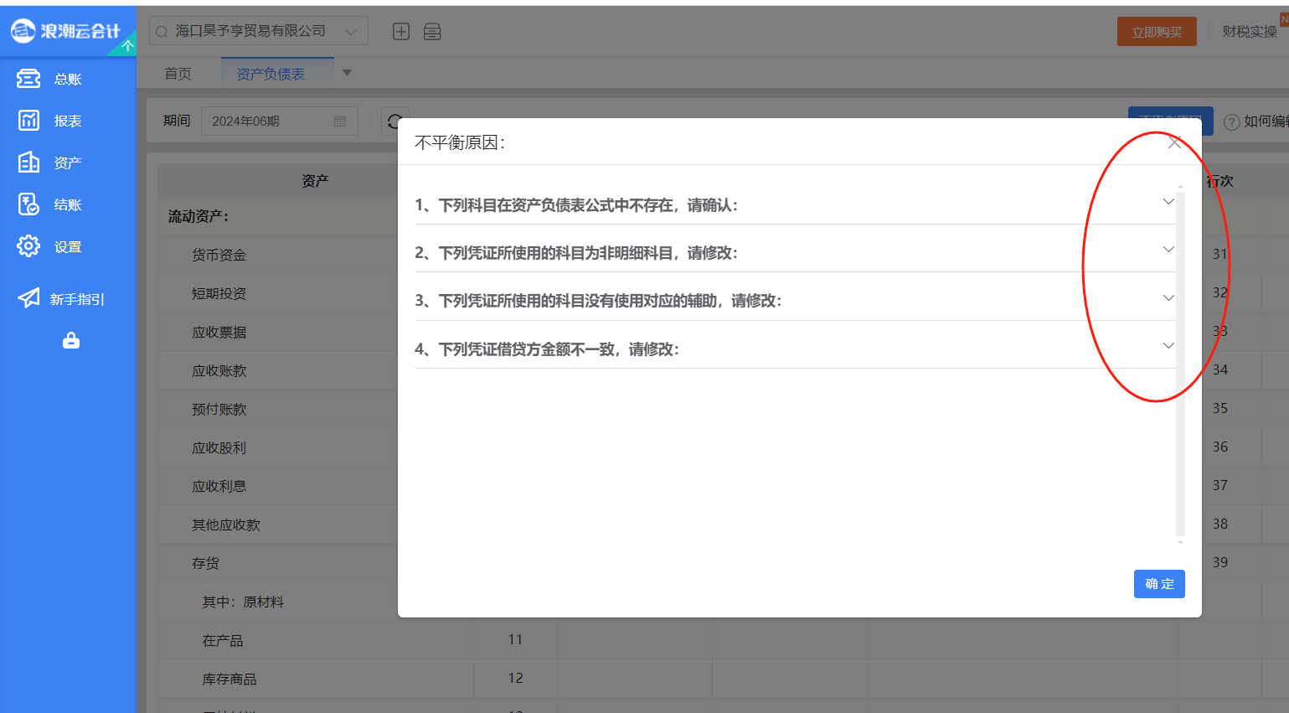Click the 应收账款 row

point(219,370)
